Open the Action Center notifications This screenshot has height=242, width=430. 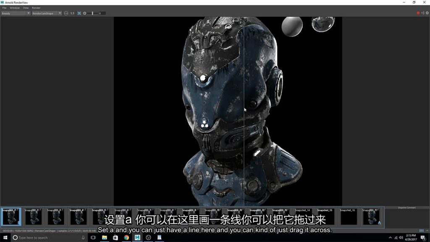pos(423,238)
